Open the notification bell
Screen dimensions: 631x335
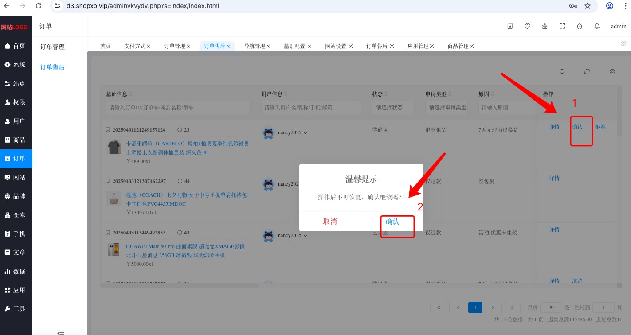tap(597, 26)
